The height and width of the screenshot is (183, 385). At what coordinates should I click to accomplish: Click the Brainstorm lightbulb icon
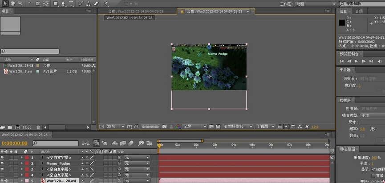tap(141, 143)
